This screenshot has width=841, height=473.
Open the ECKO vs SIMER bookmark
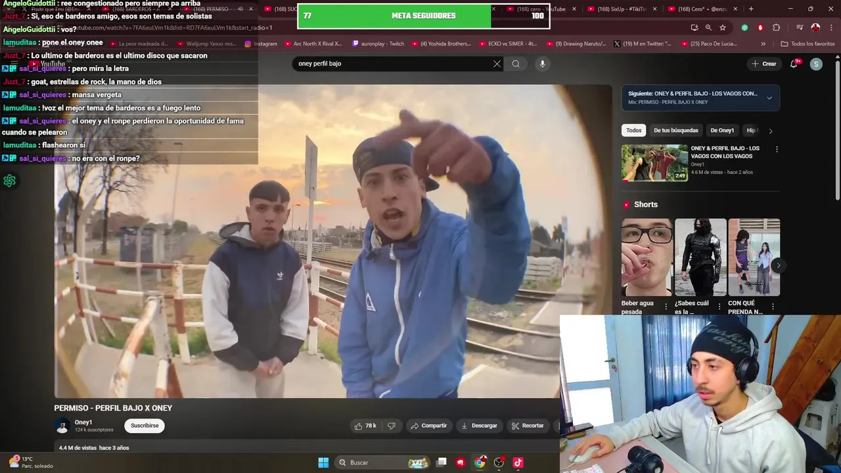click(x=509, y=44)
